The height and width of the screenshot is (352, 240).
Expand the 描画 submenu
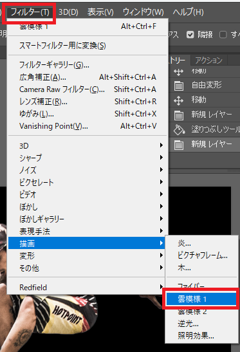point(87,243)
